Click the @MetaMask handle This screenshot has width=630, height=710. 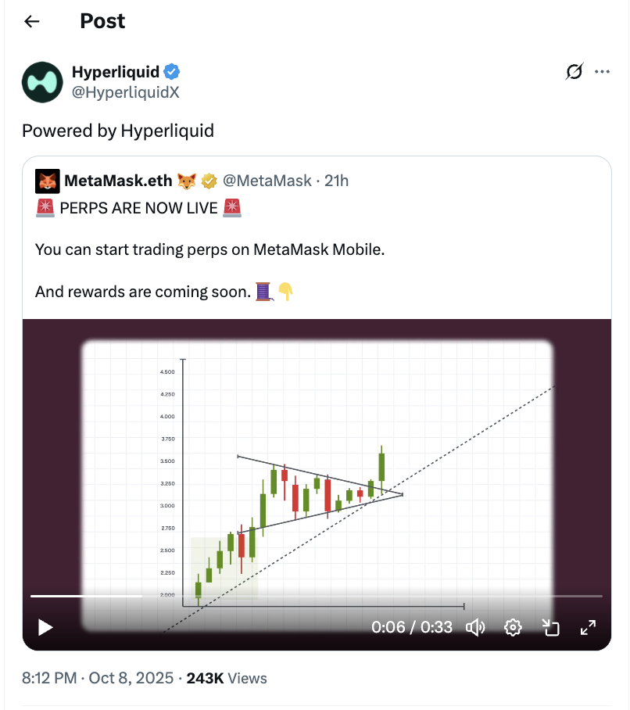pos(267,181)
